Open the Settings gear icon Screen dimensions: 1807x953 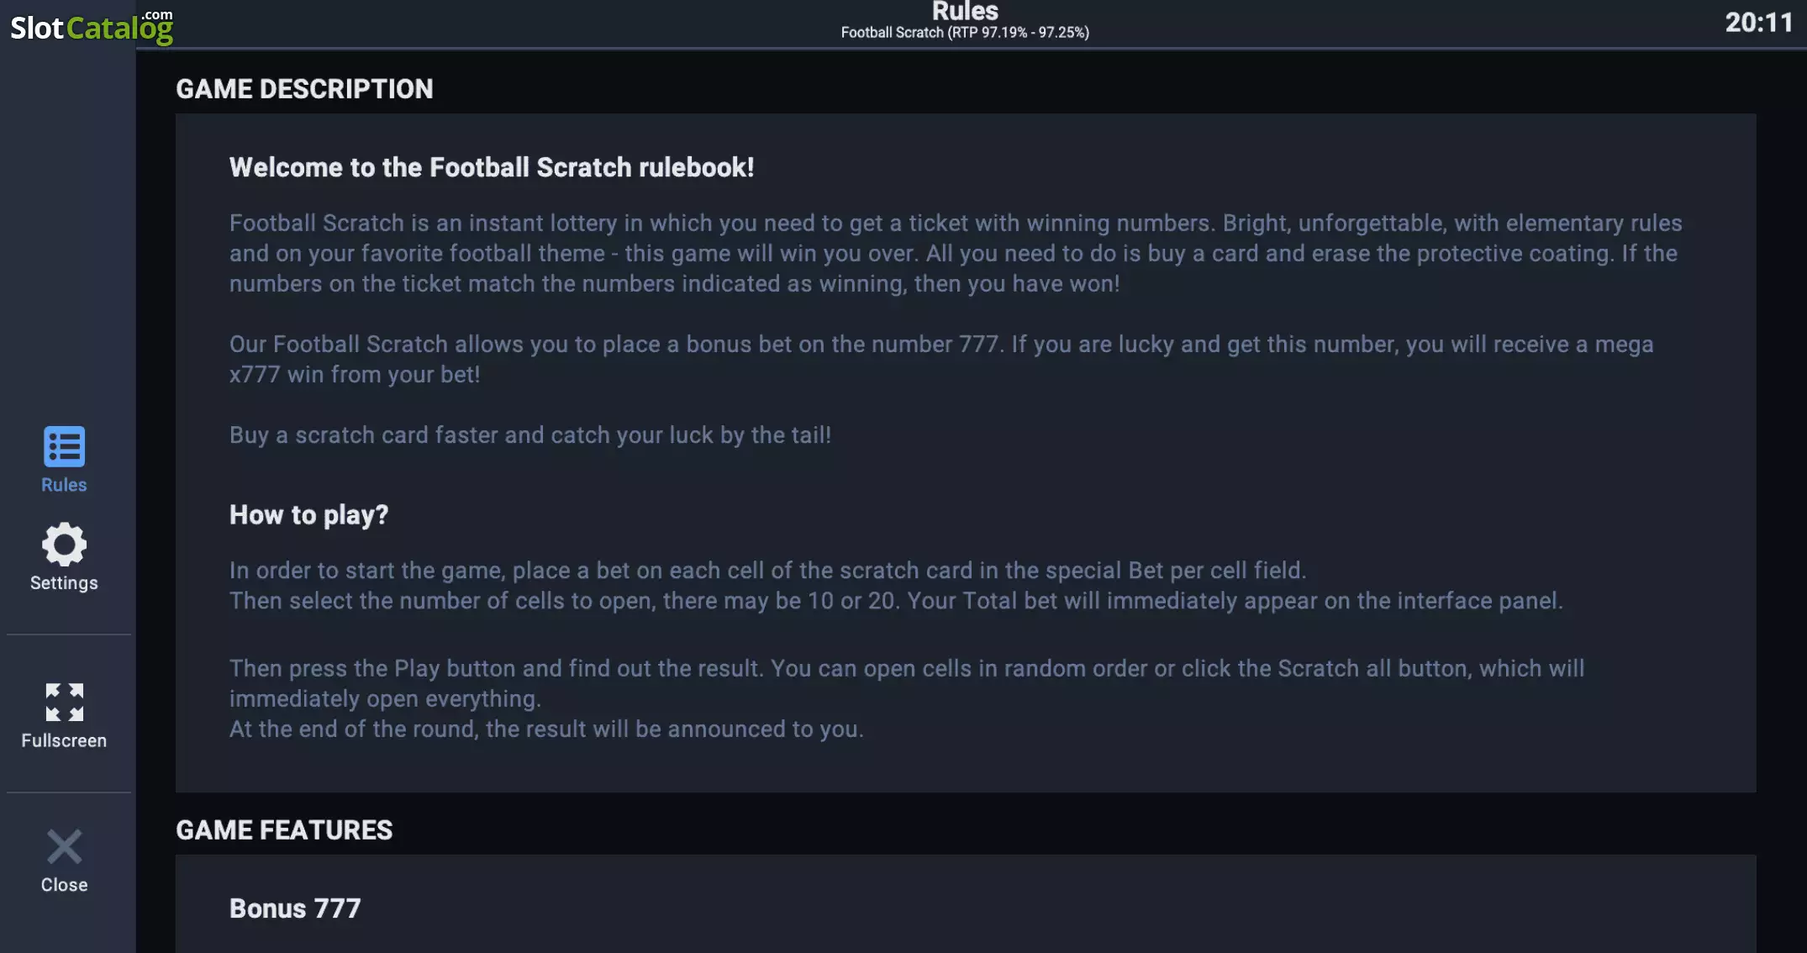pyautogui.click(x=64, y=545)
